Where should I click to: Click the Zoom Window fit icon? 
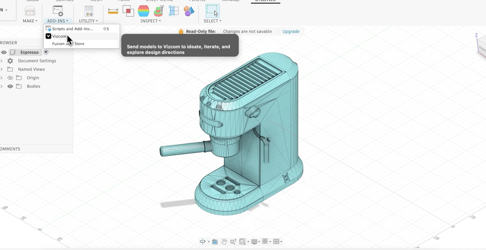[242, 242]
